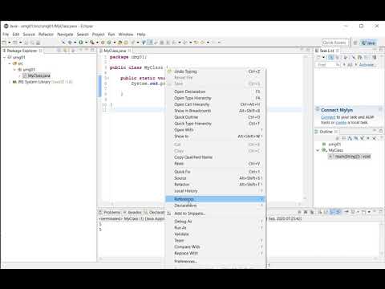Select MyClass.java in Package Explorer
Viewport: 385px width, 289px height.
coord(37,75)
